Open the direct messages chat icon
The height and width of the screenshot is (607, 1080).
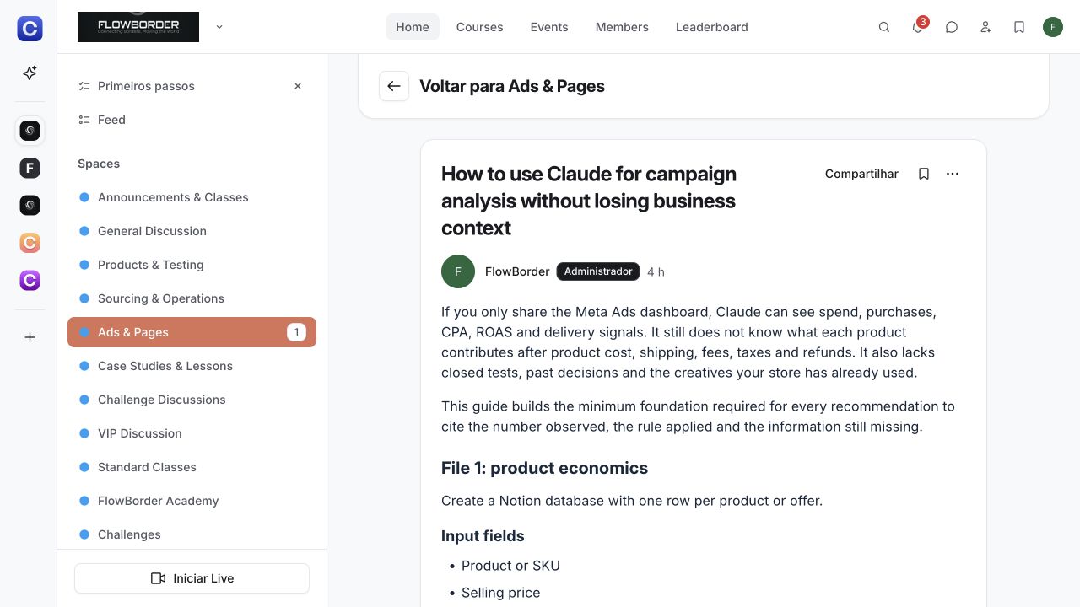pos(952,27)
